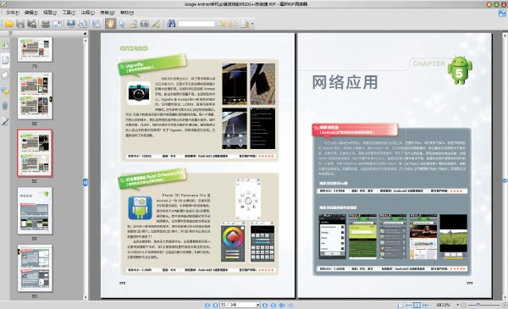Image resolution: width=508 pixels, height=309 pixels.
Task: Click the typewriter/pencil tool icon
Action: pyautogui.click(x=156, y=24)
